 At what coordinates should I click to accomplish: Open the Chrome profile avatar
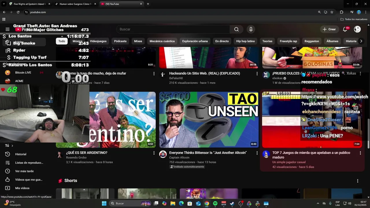[359, 12]
